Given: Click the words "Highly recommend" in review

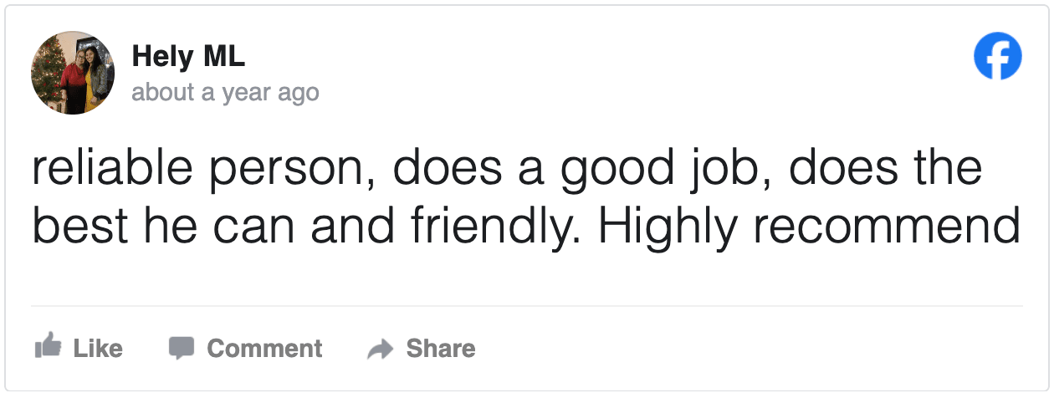Looking at the screenshot, I should [x=809, y=227].
